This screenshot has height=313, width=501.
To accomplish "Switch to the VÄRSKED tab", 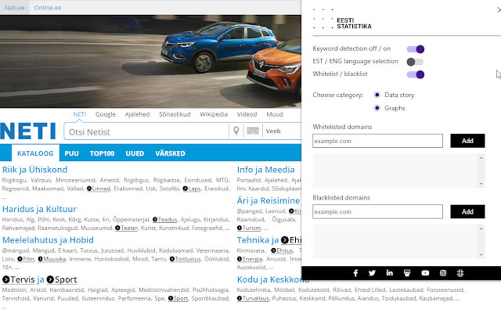I will (170, 154).
